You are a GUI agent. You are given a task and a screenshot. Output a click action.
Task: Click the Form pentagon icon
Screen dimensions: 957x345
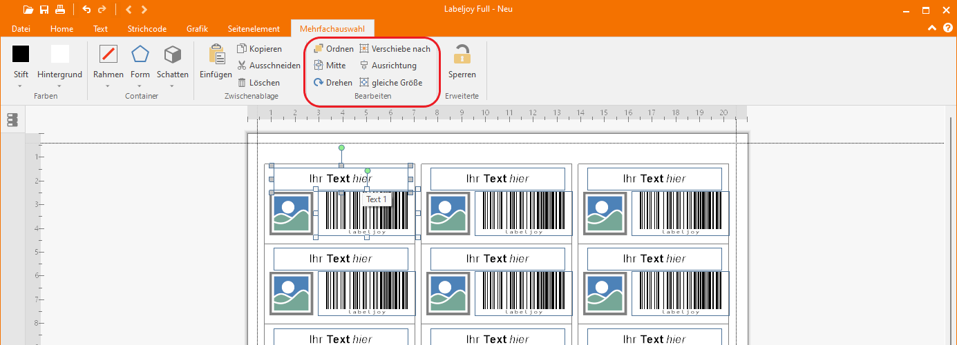140,55
